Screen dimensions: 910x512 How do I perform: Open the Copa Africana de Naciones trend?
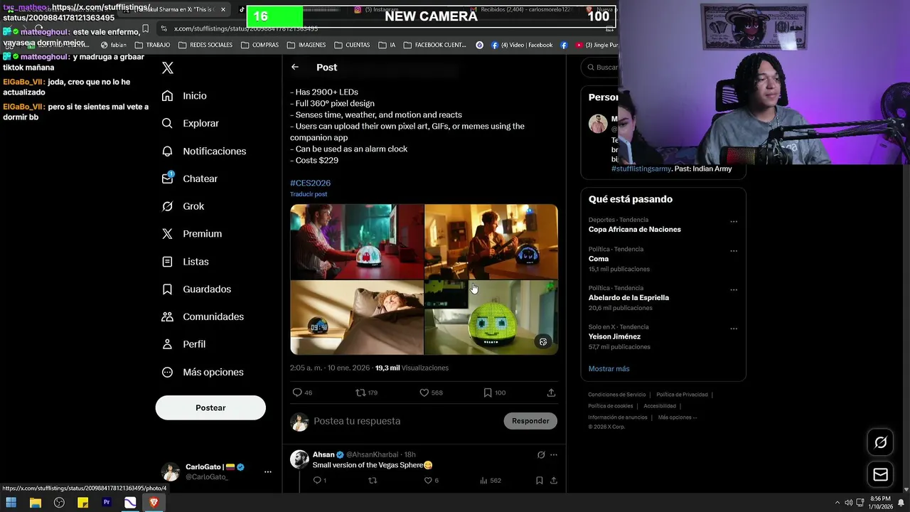coord(634,230)
